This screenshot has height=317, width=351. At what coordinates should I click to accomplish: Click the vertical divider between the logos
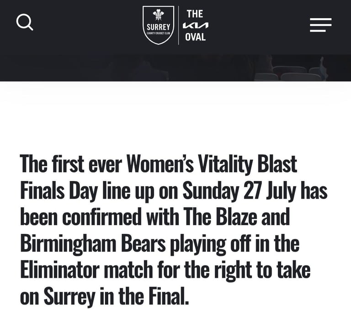tap(178, 25)
